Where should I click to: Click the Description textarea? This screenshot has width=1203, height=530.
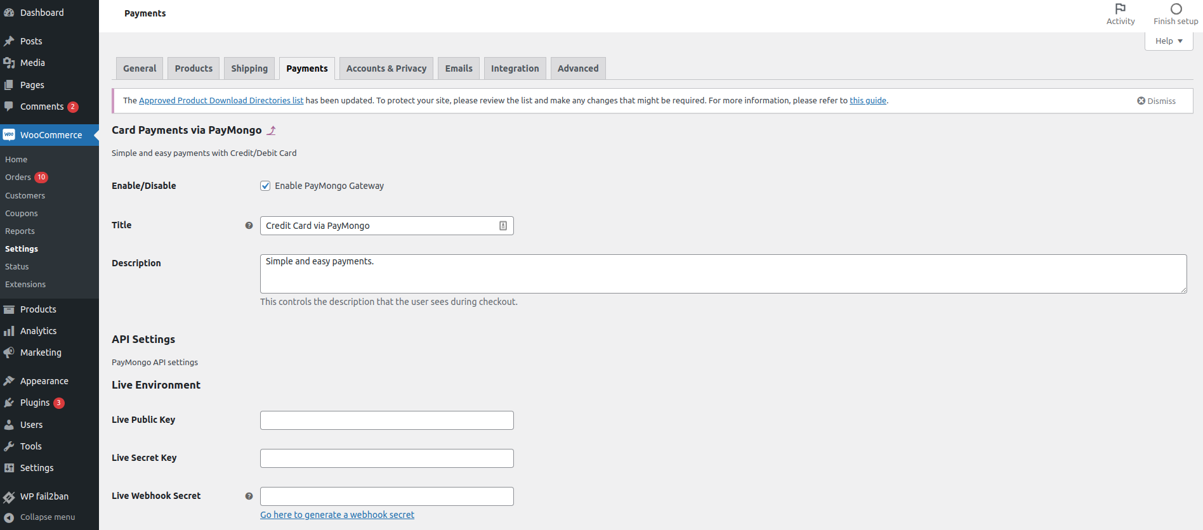click(723, 274)
